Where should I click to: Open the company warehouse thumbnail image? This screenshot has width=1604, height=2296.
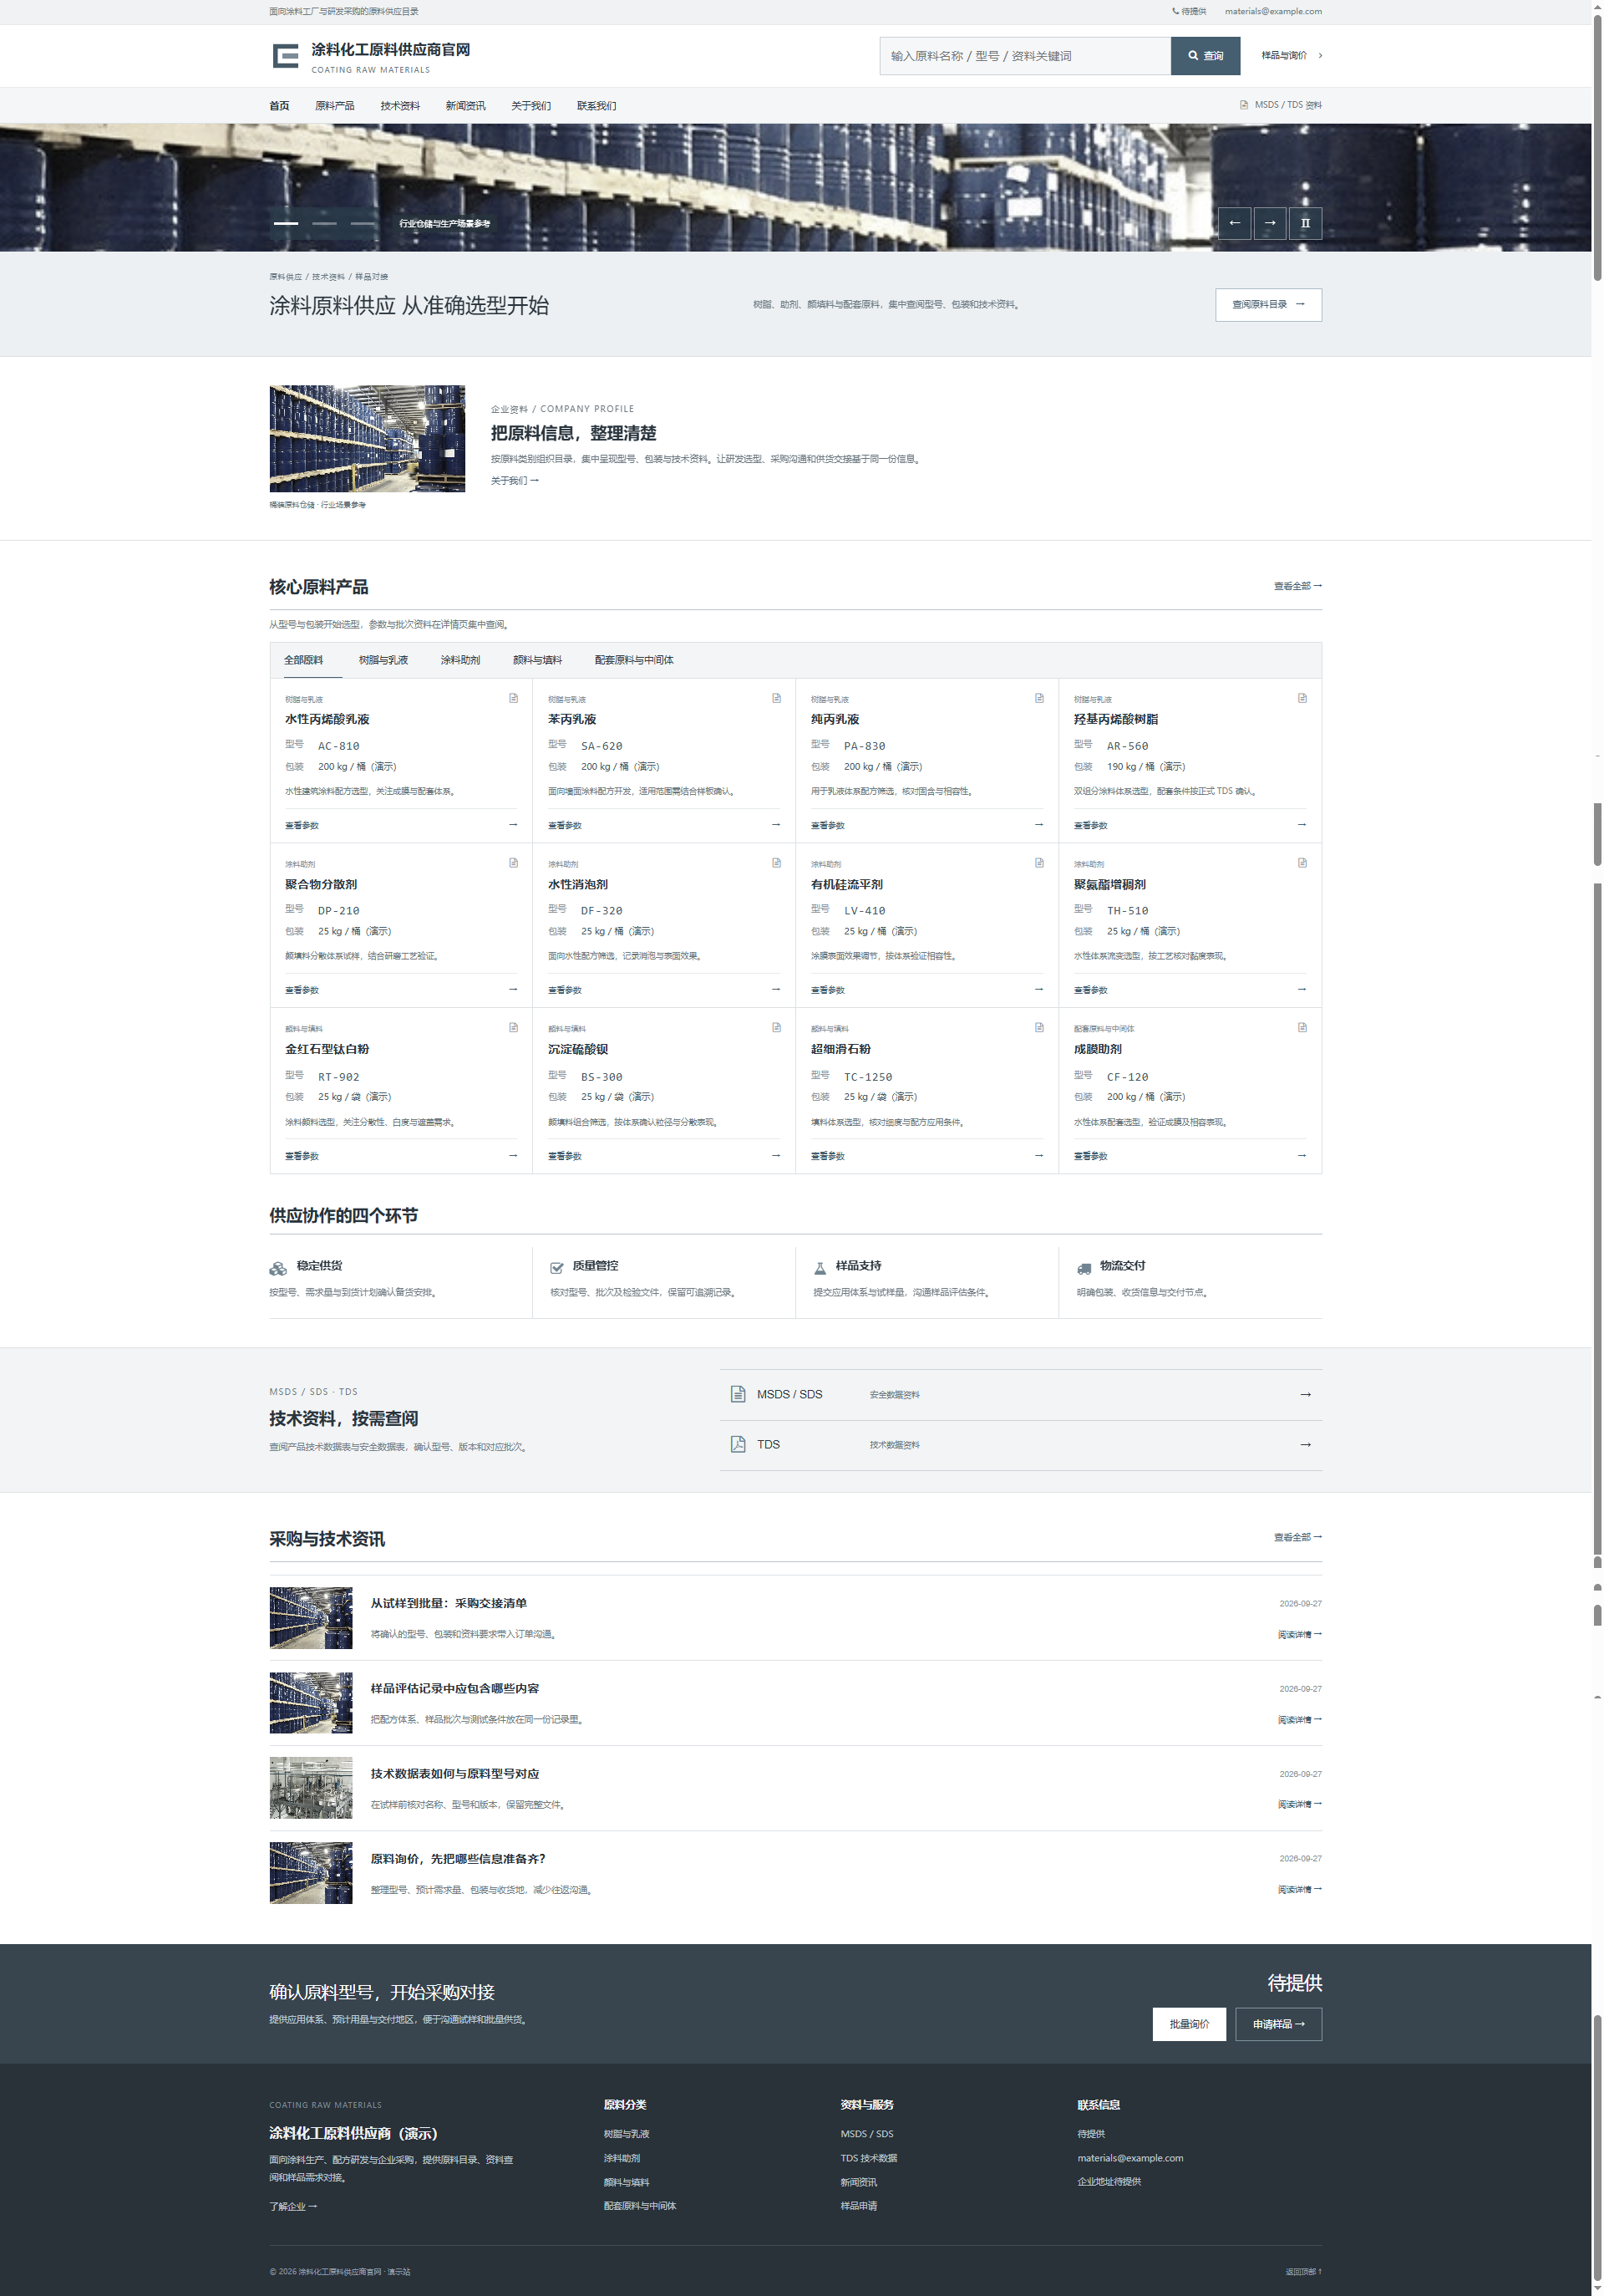[x=367, y=439]
